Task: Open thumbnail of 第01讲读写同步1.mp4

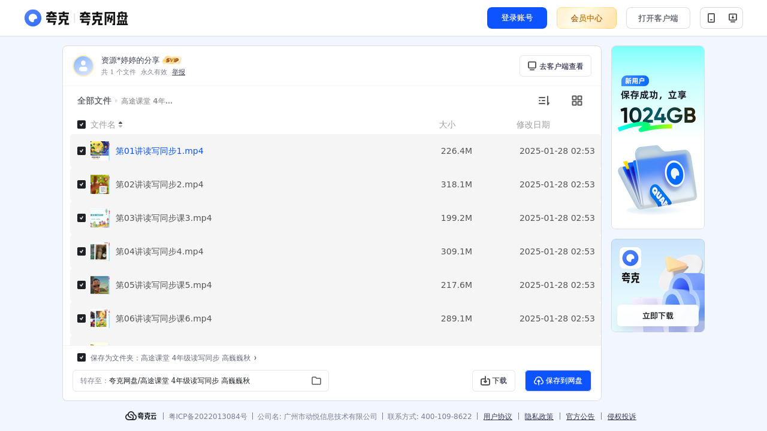Action: [x=100, y=151]
